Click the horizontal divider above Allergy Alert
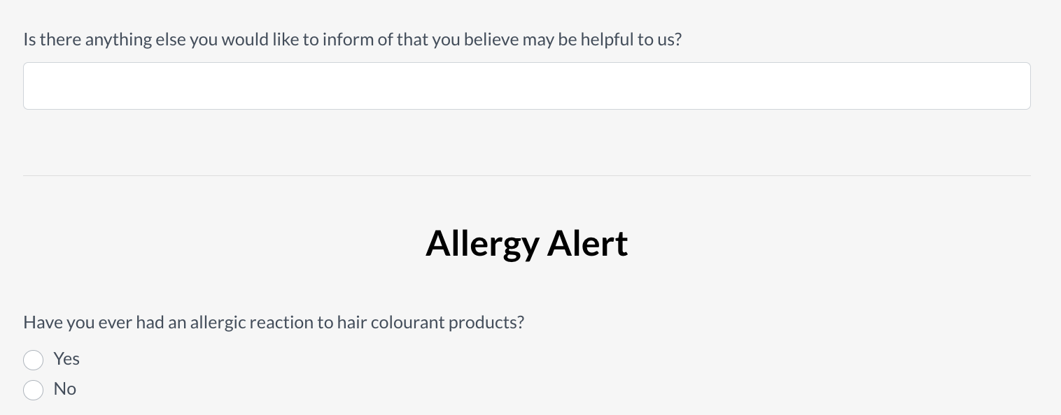 point(527,175)
